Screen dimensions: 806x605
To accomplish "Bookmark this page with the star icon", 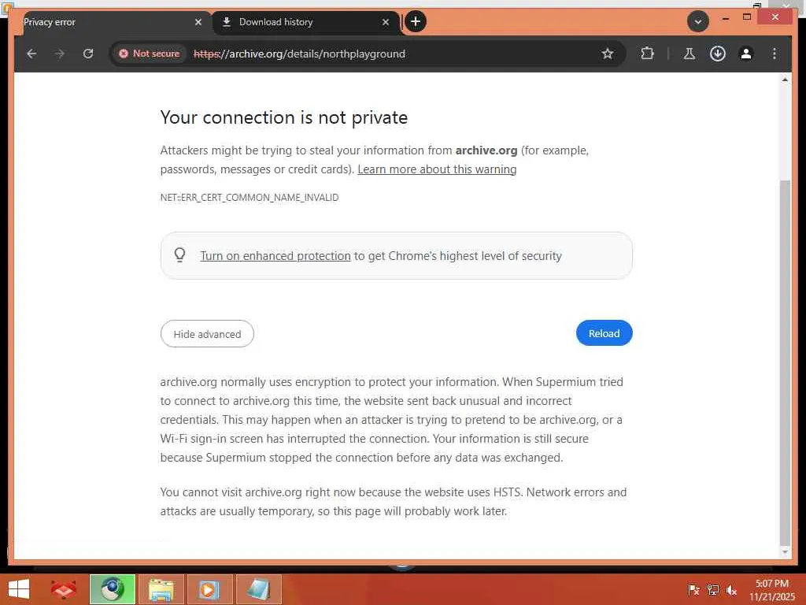I will (x=607, y=54).
